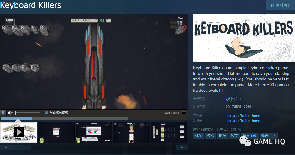Click the Keyboard Killers page title

point(30,5)
